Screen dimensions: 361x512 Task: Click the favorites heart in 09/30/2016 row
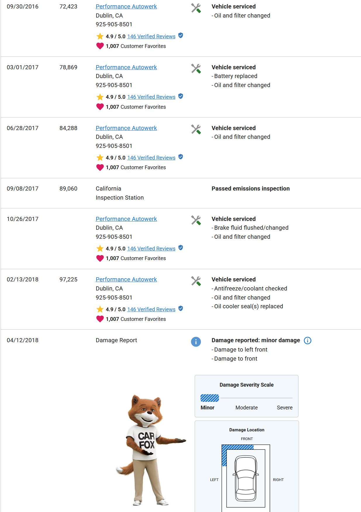100,46
